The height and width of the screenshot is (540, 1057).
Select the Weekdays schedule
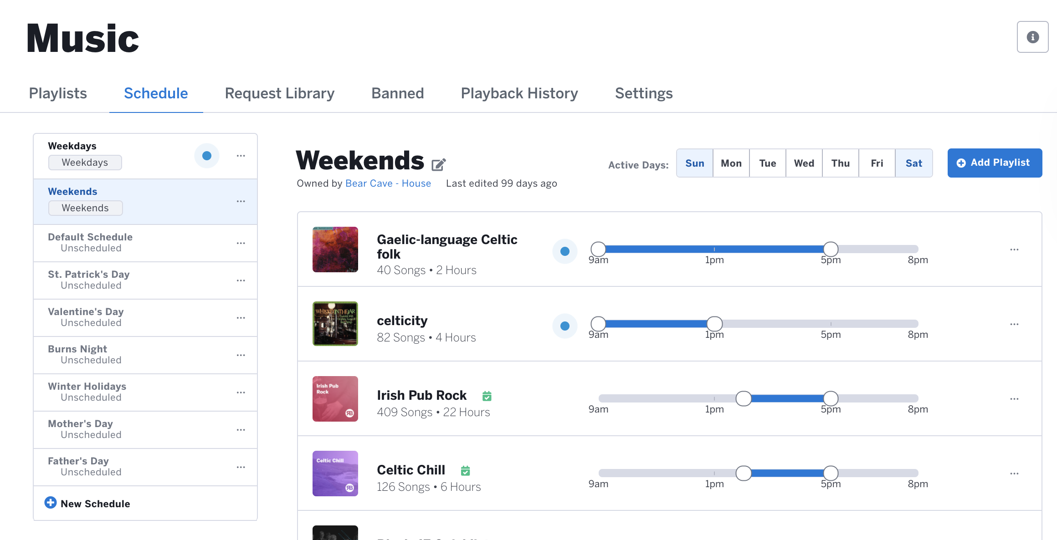coord(145,156)
